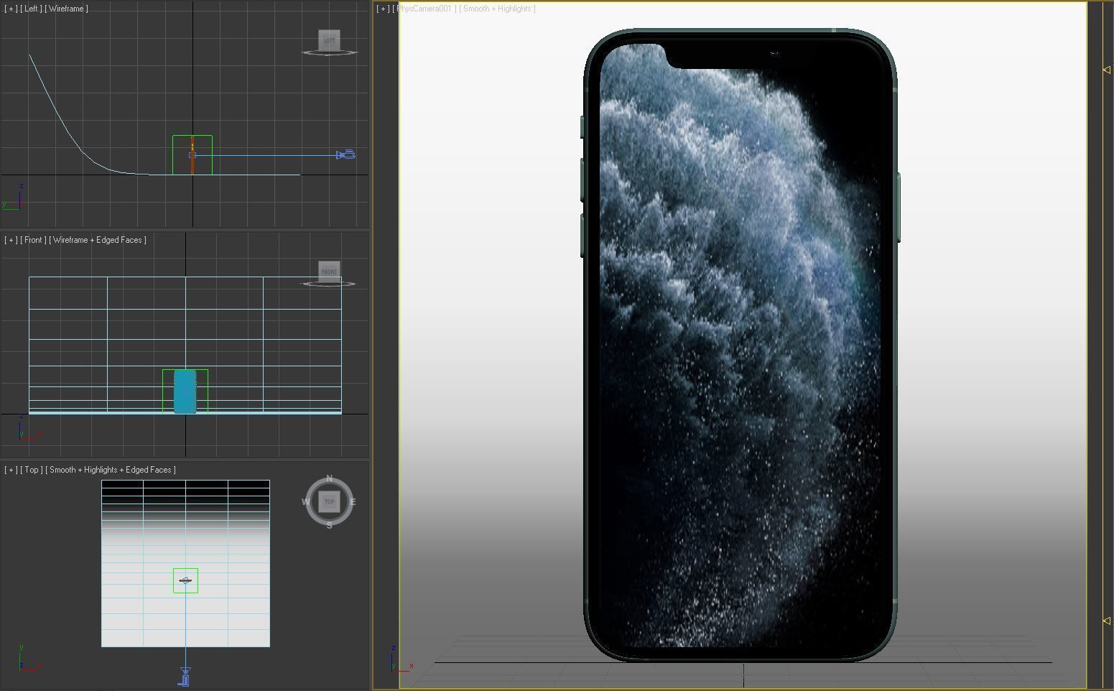Select the phone object in Left viewport
Viewport: 1114px width, 691px height.
[192, 155]
